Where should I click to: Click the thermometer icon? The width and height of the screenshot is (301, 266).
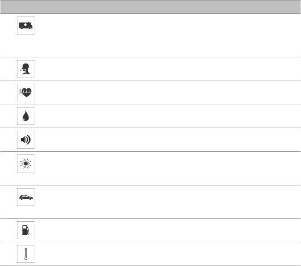tap(26, 254)
